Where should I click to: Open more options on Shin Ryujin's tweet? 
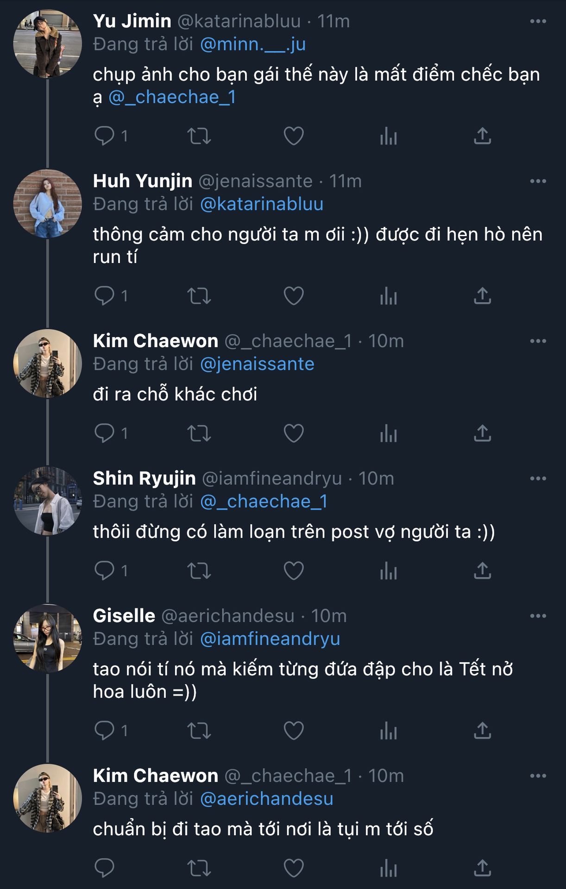[538, 478]
